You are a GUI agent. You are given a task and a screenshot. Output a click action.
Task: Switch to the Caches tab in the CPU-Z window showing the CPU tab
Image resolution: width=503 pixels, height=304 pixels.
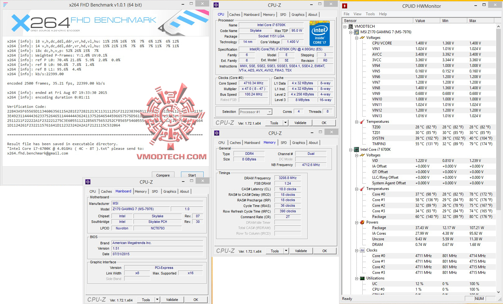tap(234, 15)
